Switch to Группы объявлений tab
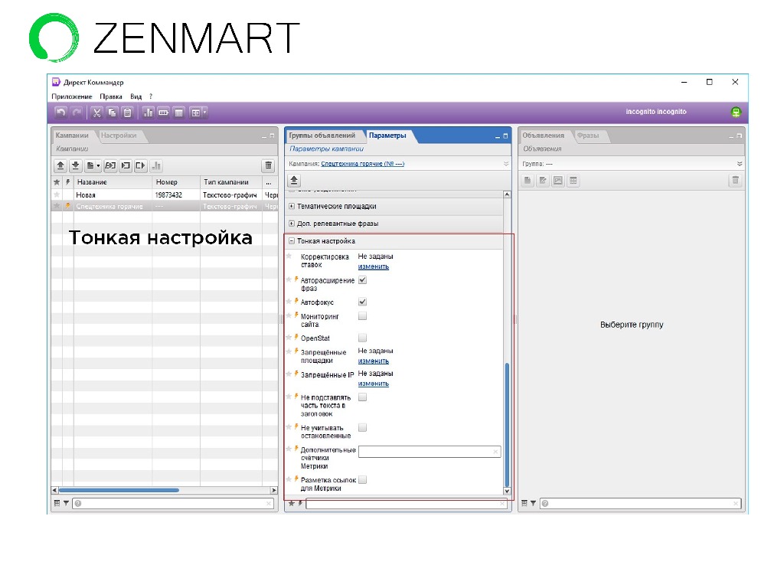This screenshot has height=588, width=784. pyautogui.click(x=322, y=135)
